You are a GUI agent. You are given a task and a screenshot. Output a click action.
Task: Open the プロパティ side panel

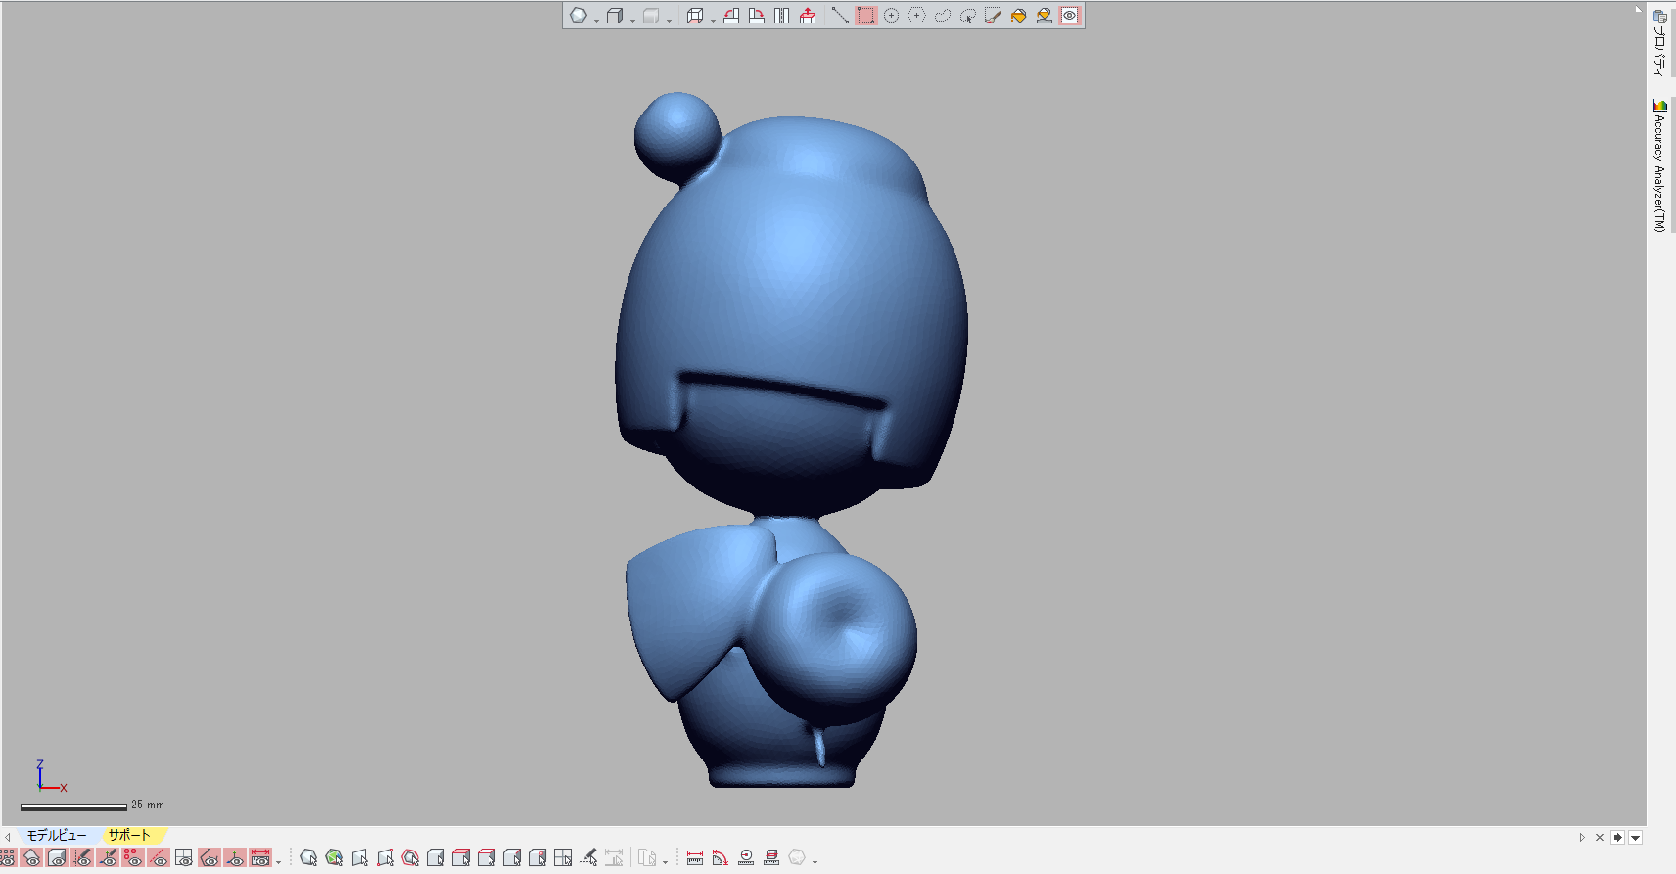[1659, 44]
